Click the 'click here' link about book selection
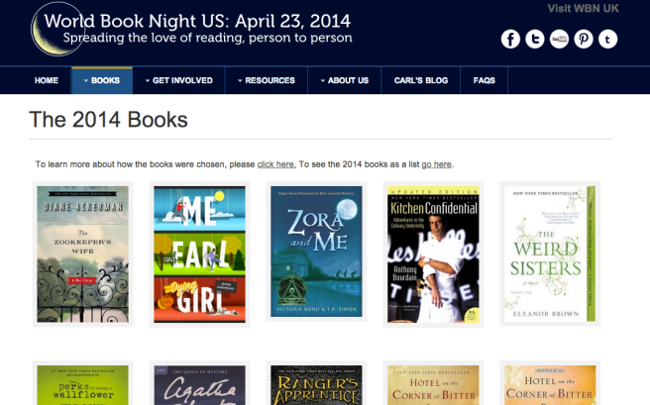650x405 pixels. click(276, 164)
